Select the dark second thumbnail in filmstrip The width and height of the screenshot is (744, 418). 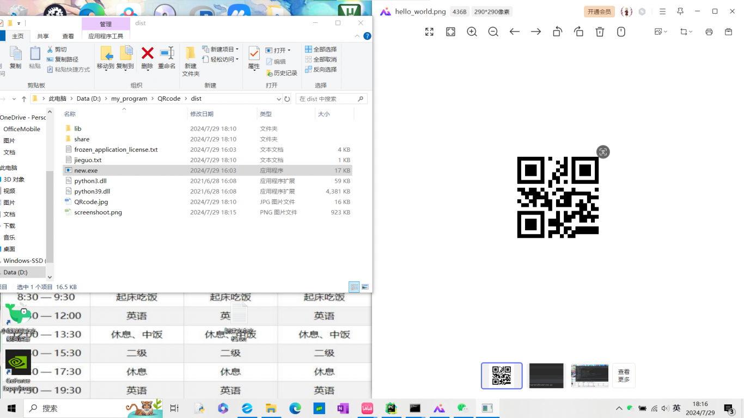click(546, 376)
